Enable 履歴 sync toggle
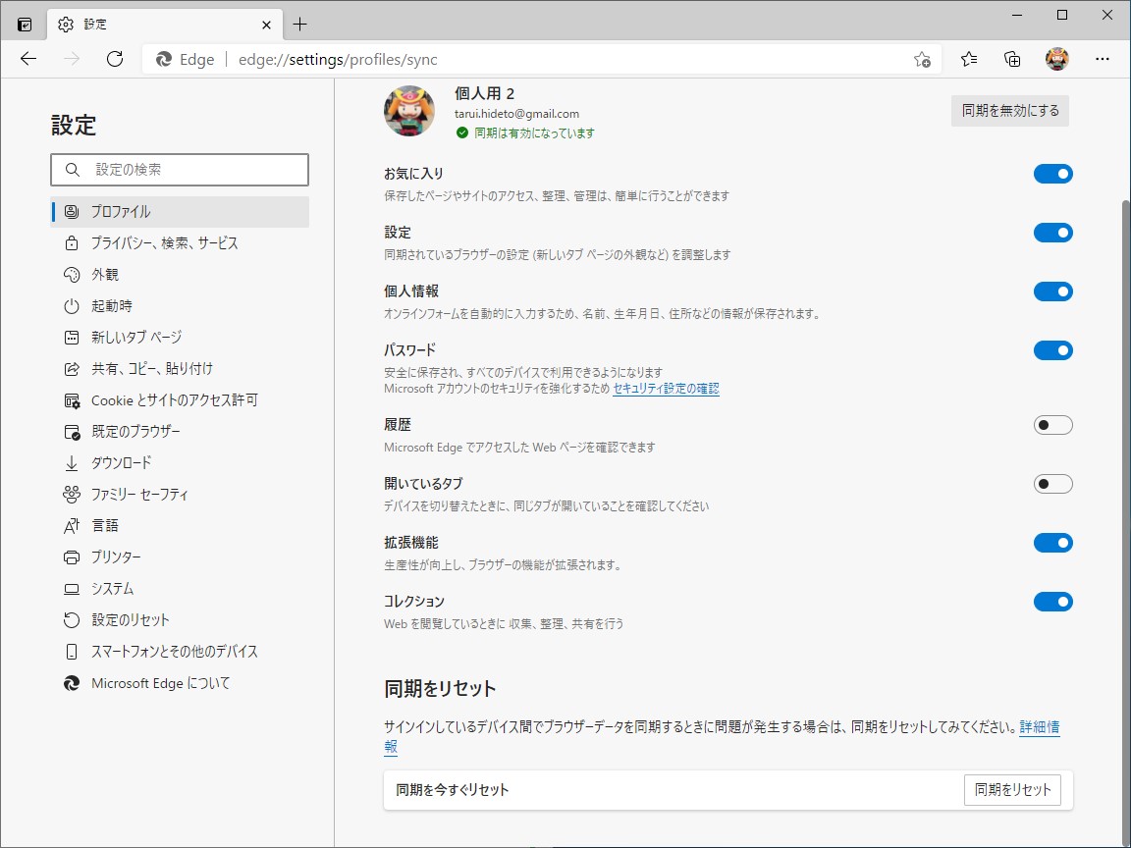Screen dimensions: 1131x848 [x=1052, y=425]
